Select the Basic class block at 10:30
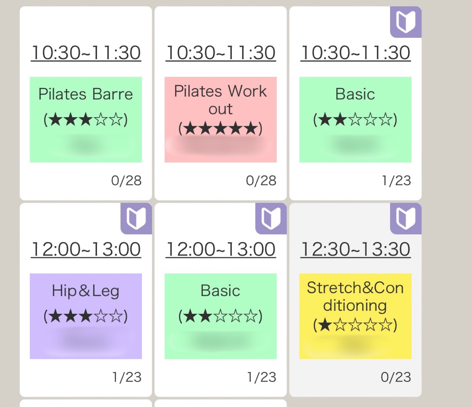The width and height of the screenshot is (472, 407). coord(355,120)
